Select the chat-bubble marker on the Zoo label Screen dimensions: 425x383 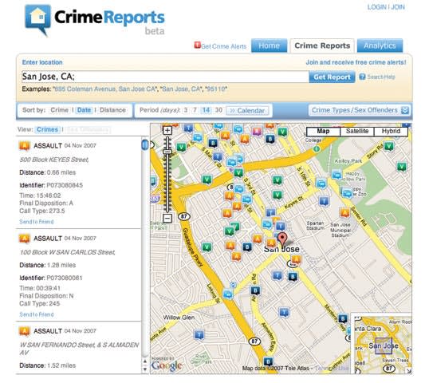point(347,193)
